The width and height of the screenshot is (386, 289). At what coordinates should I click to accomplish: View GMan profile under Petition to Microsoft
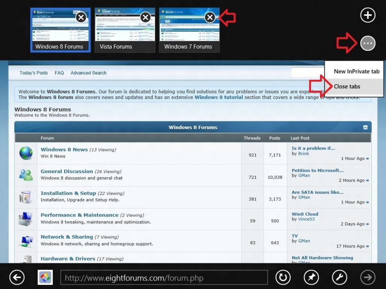304,175
